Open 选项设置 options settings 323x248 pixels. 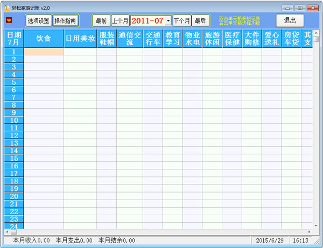click(x=38, y=20)
